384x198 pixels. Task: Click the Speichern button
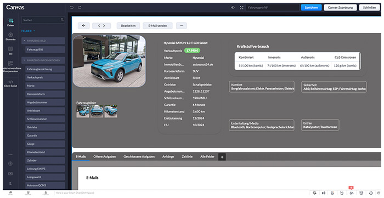[x=311, y=8]
